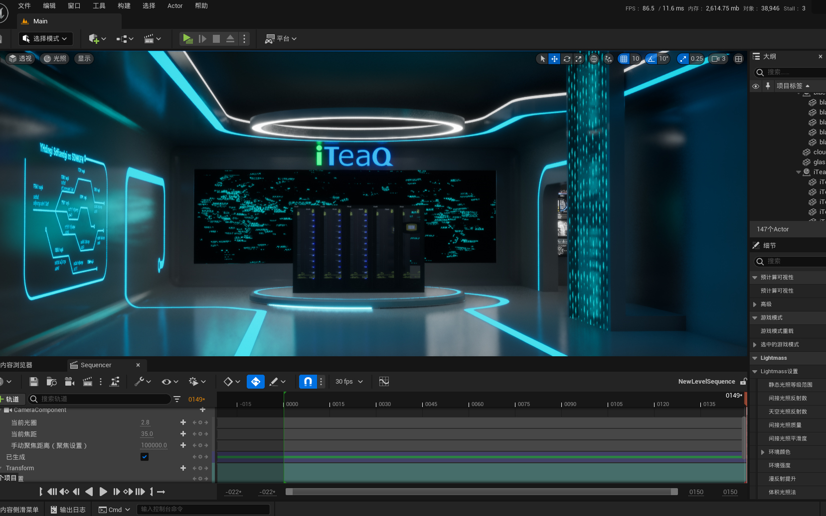Open the 选择模式 dropdown
This screenshot has height=516, width=826.
[x=46, y=39]
